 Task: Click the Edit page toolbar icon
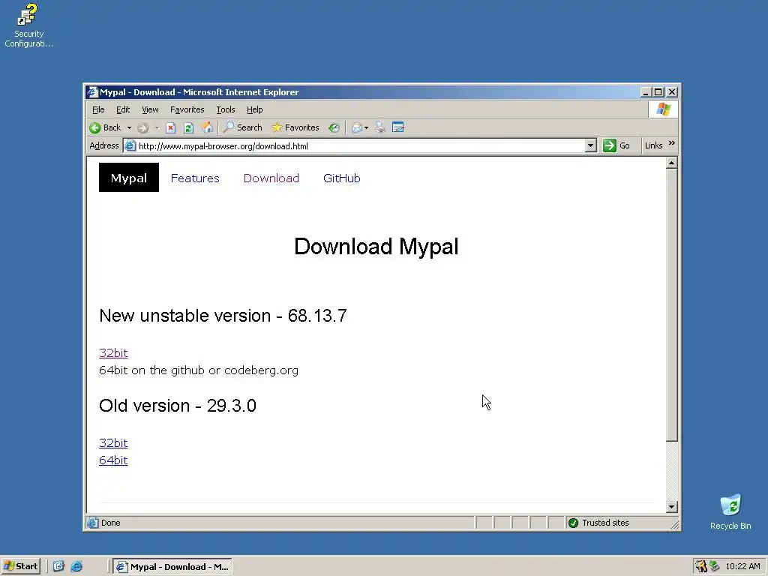click(398, 127)
